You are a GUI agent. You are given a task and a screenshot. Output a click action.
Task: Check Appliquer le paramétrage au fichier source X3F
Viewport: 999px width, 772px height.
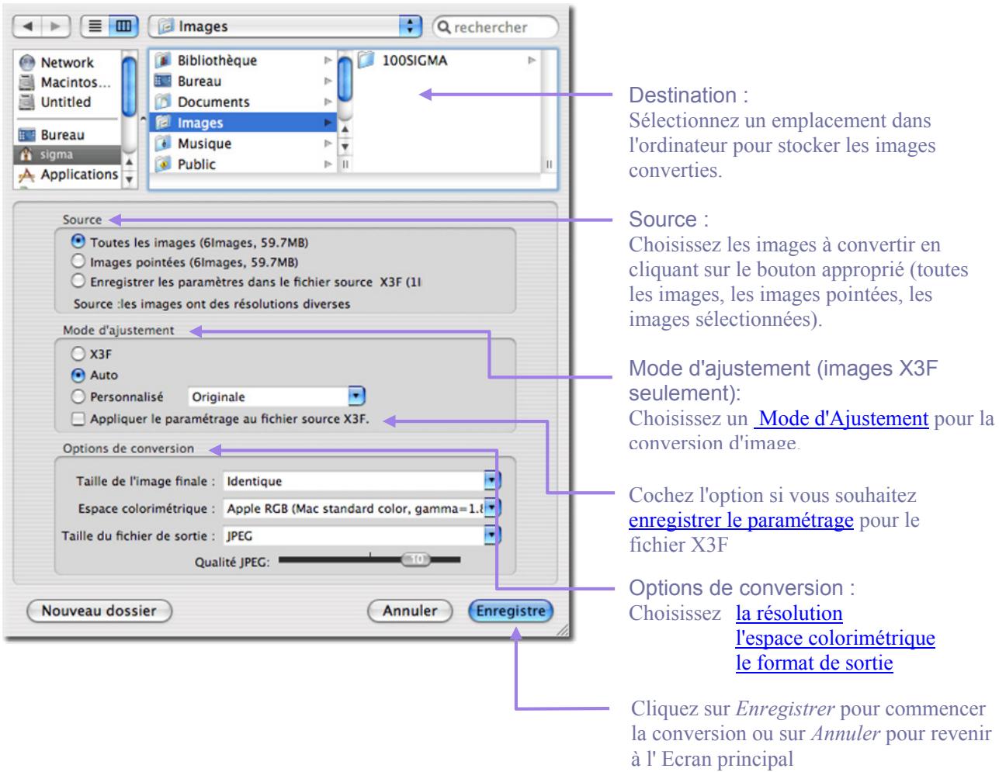click(x=78, y=420)
